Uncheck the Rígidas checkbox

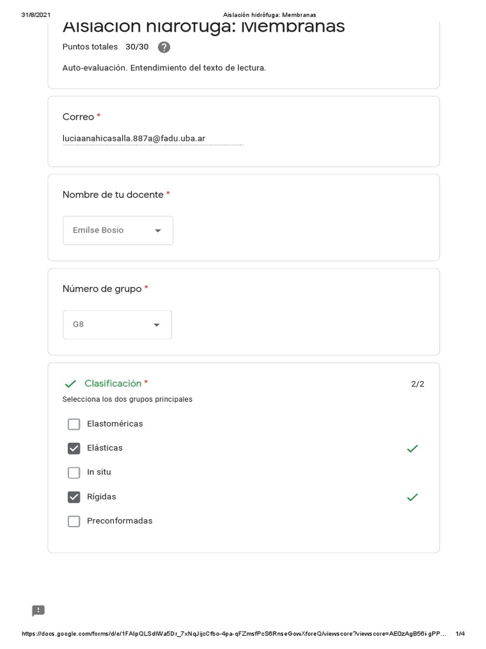[x=74, y=497]
